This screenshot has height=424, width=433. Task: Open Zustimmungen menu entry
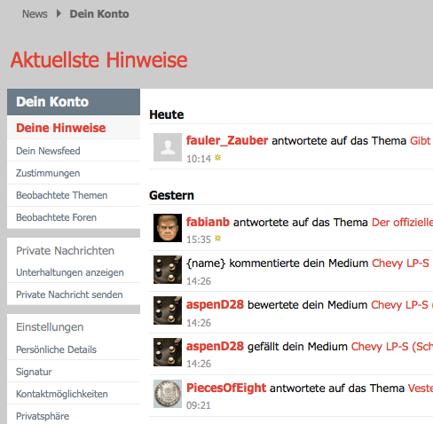pyautogui.click(x=74, y=173)
